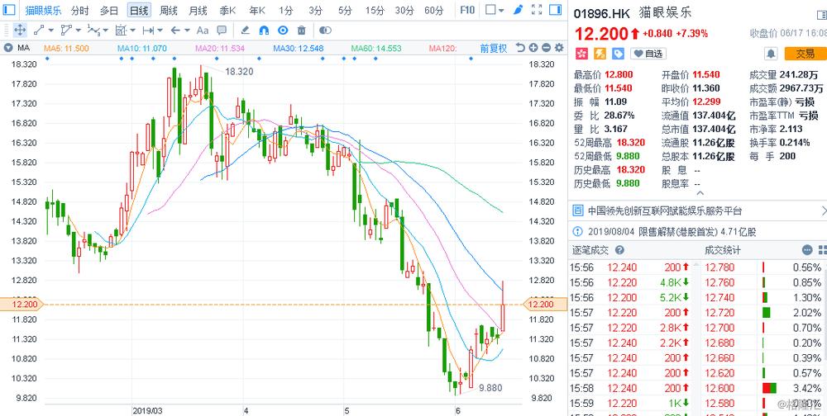This screenshot has width=827, height=416.
Task: Collapse the stock details panel chevron
Action: pyautogui.click(x=700, y=193)
